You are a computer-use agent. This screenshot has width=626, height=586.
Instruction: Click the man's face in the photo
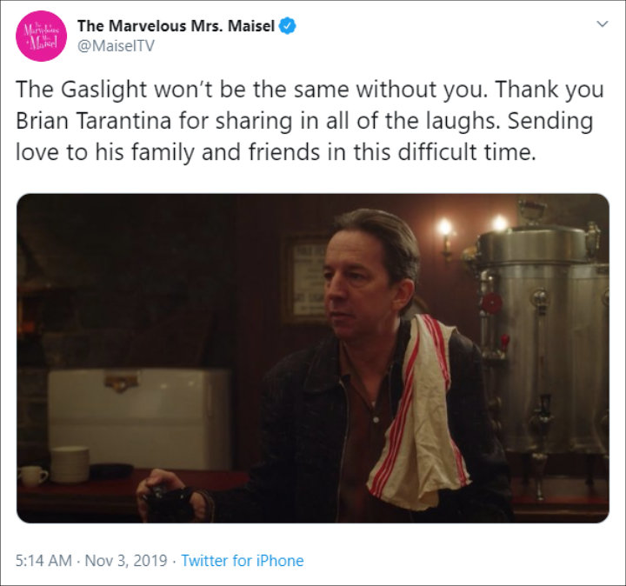pos(357,283)
